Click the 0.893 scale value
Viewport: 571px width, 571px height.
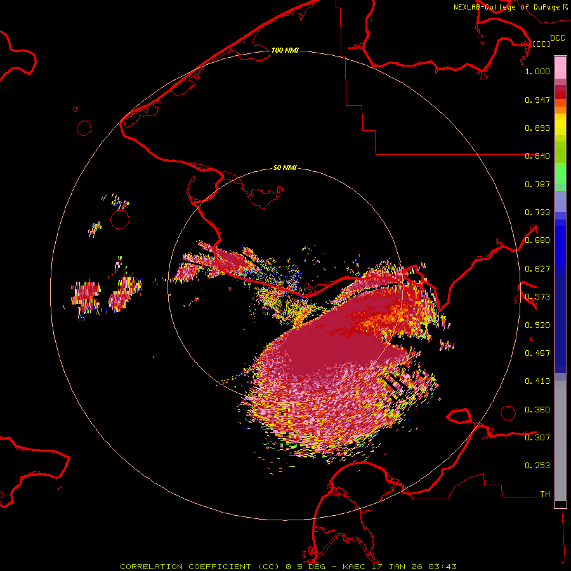[x=537, y=128]
